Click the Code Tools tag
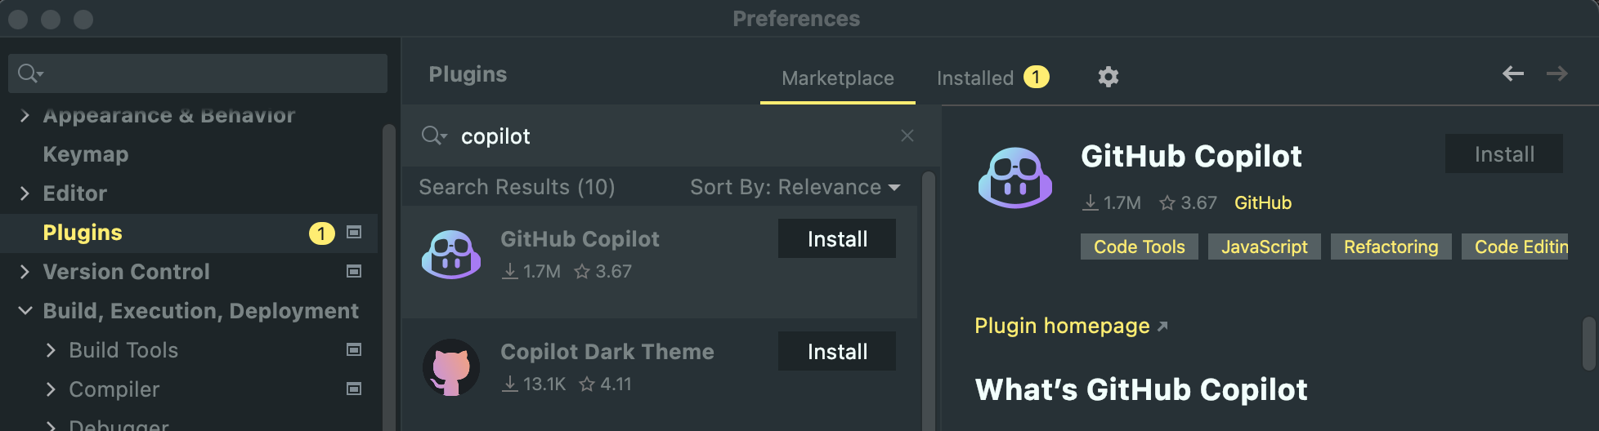The width and height of the screenshot is (1599, 431). click(x=1140, y=247)
